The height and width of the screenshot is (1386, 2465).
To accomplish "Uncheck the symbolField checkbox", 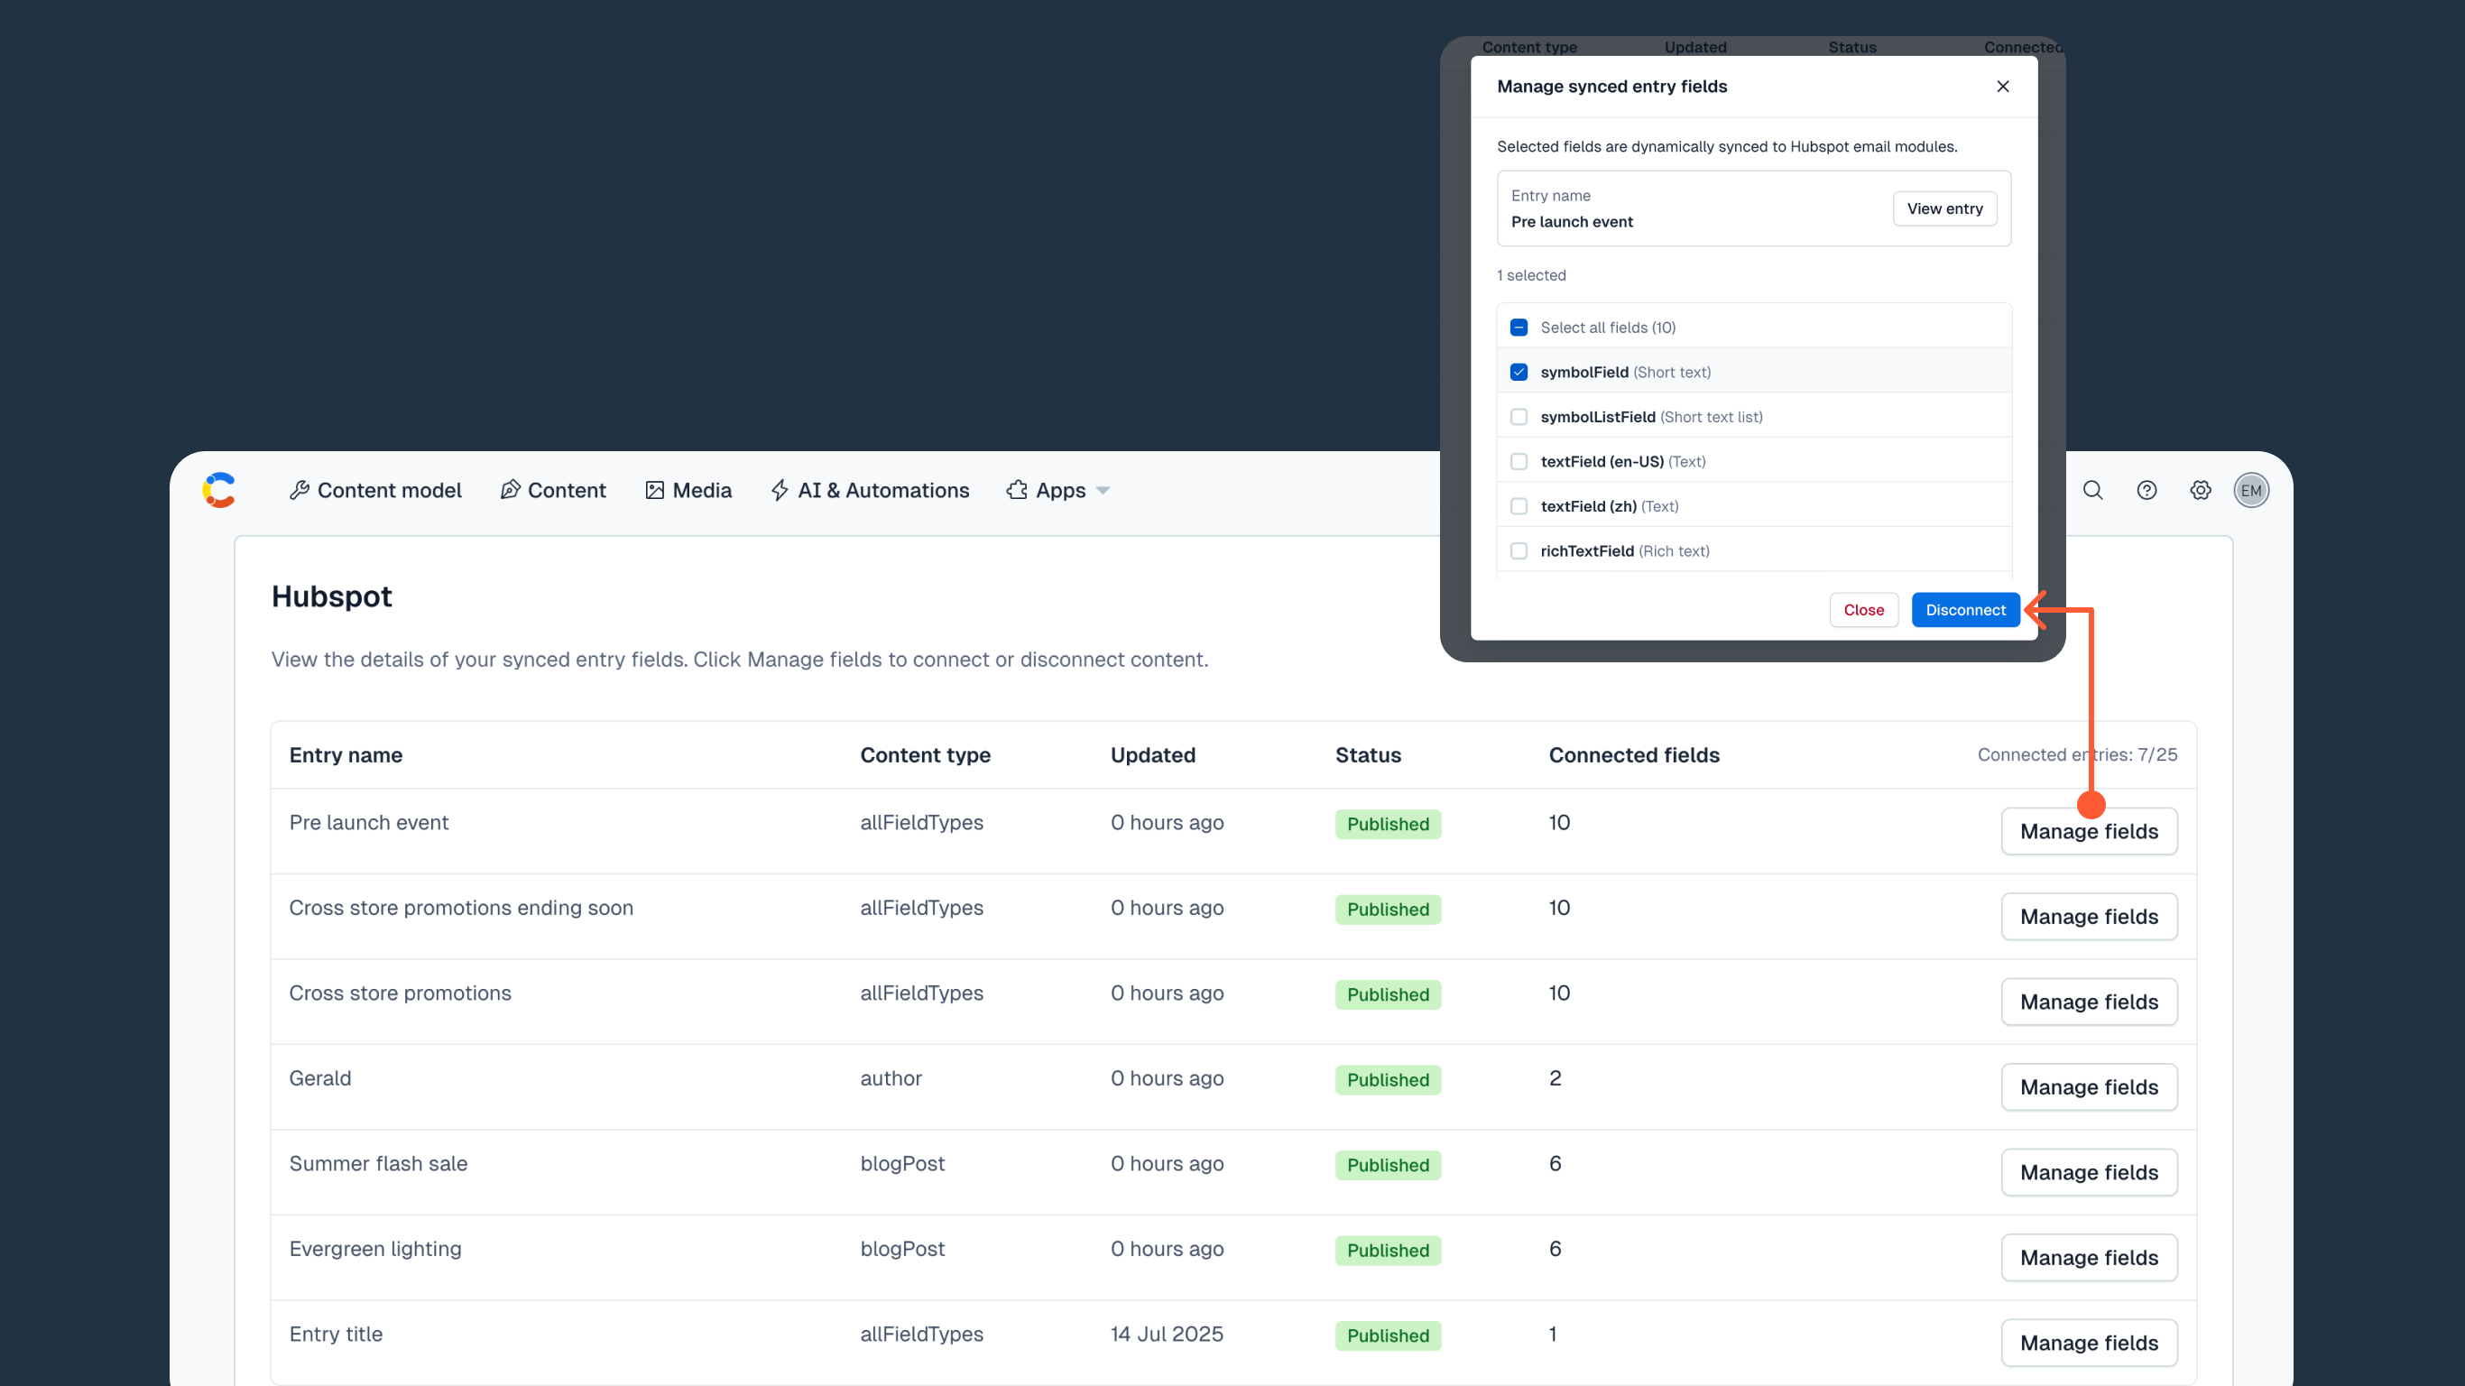I will pyautogui.click(x=1519, y=373).
